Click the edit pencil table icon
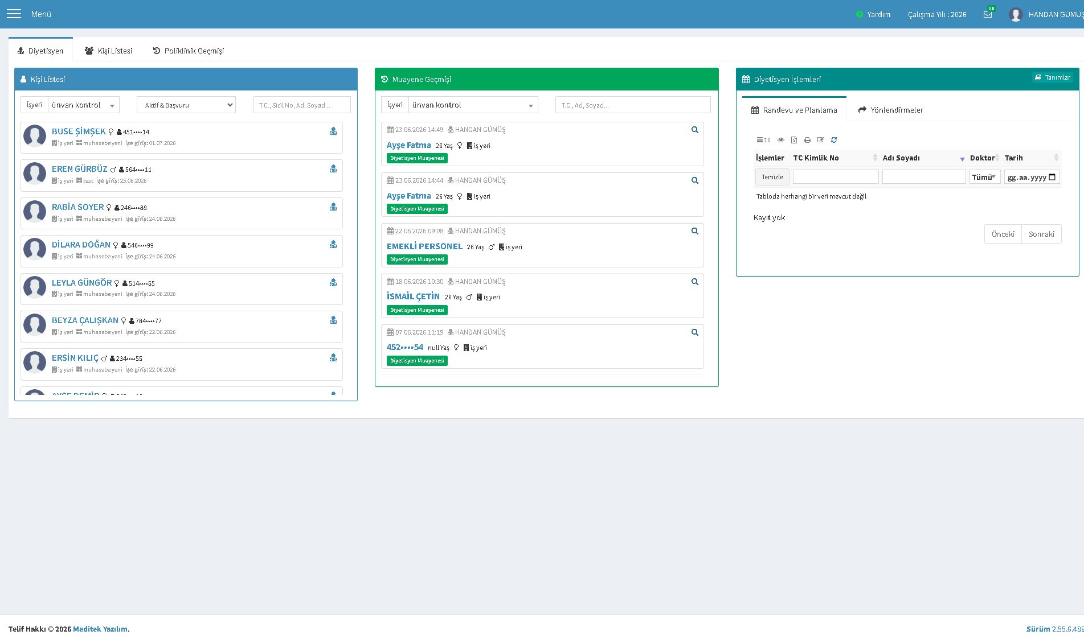 coord(821,140)
